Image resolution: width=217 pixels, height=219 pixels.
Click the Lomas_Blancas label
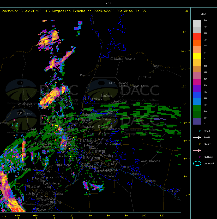150,161
